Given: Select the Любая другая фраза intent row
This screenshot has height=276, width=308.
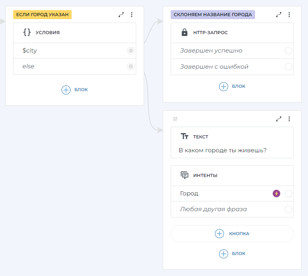Looking at the screenshot, I should (x=213, y=209).
